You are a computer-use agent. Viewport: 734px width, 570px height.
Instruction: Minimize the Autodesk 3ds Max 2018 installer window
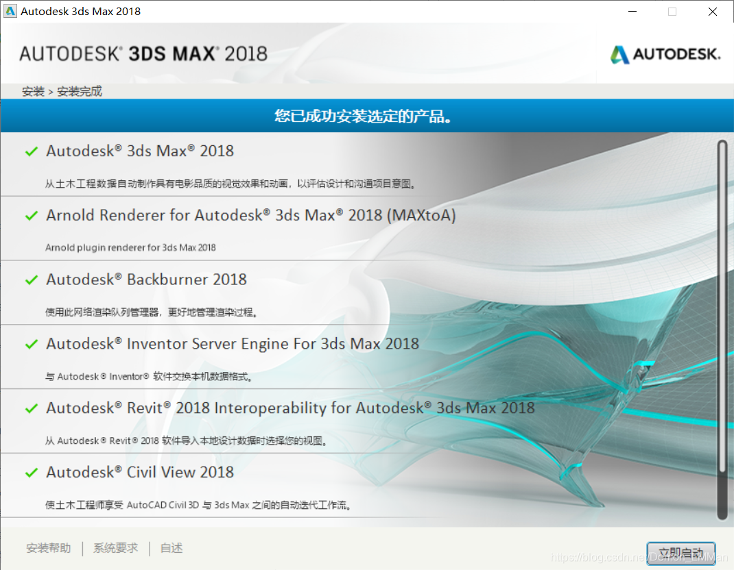click(632, 11)
